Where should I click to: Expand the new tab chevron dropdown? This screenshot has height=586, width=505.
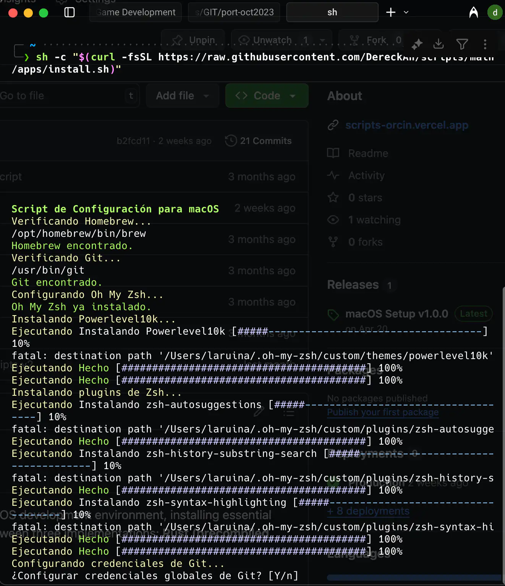[x=406, y=12]
